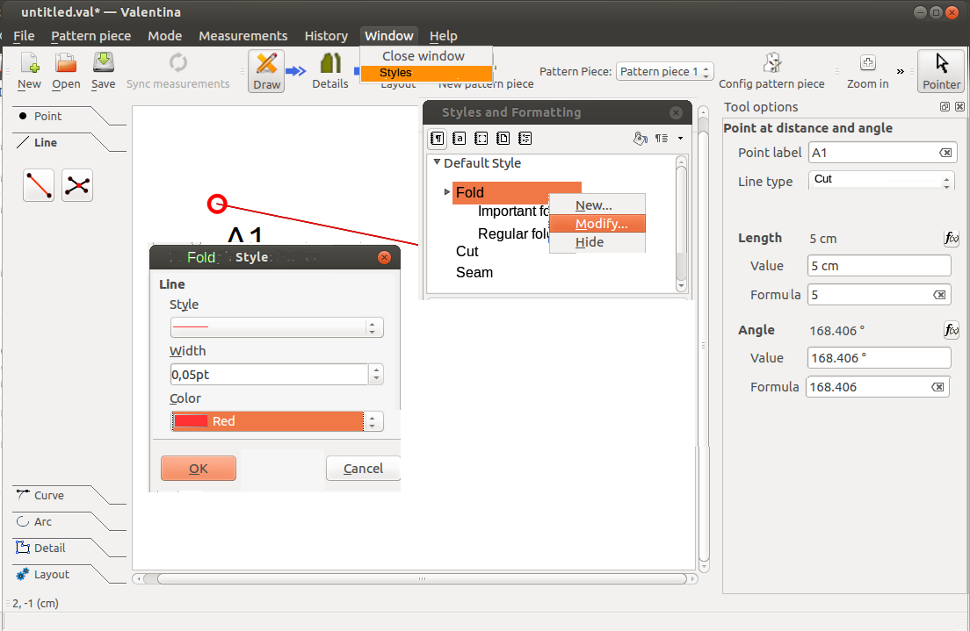Select the Seam style in list
The height and width of the screenshot is (631, 970).
pos(474,273)
